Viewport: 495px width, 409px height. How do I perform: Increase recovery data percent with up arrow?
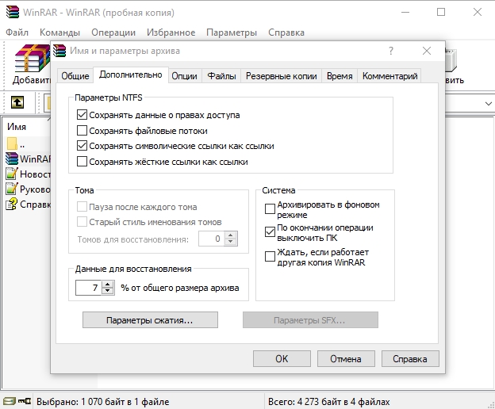pos(108,284)
